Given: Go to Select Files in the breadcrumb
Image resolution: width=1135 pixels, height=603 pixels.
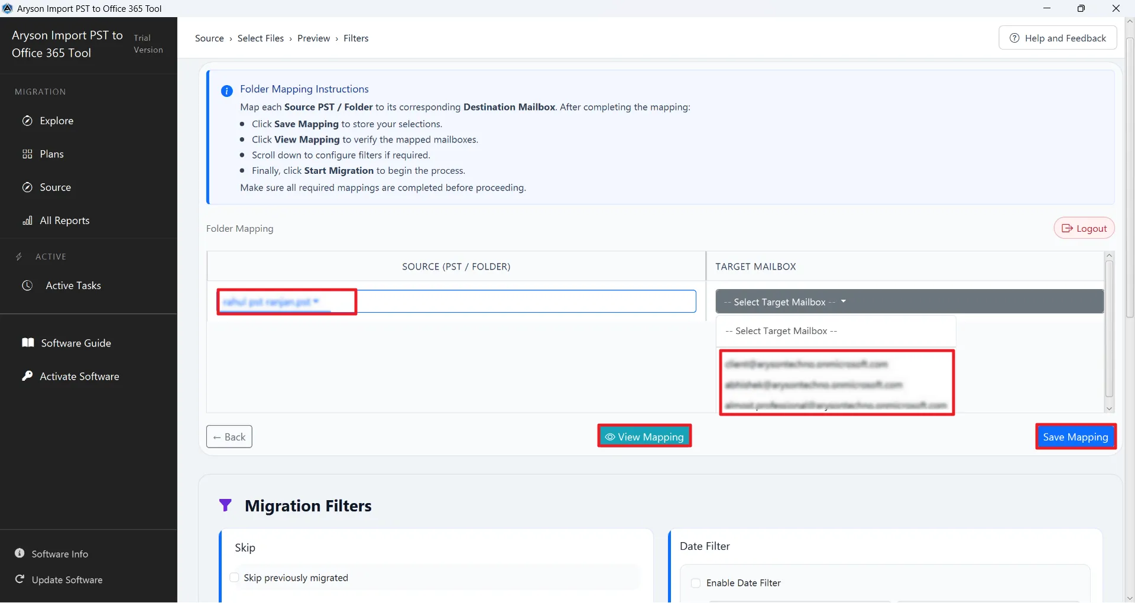Looking at the screenshot, I should [x=261, y=38].
